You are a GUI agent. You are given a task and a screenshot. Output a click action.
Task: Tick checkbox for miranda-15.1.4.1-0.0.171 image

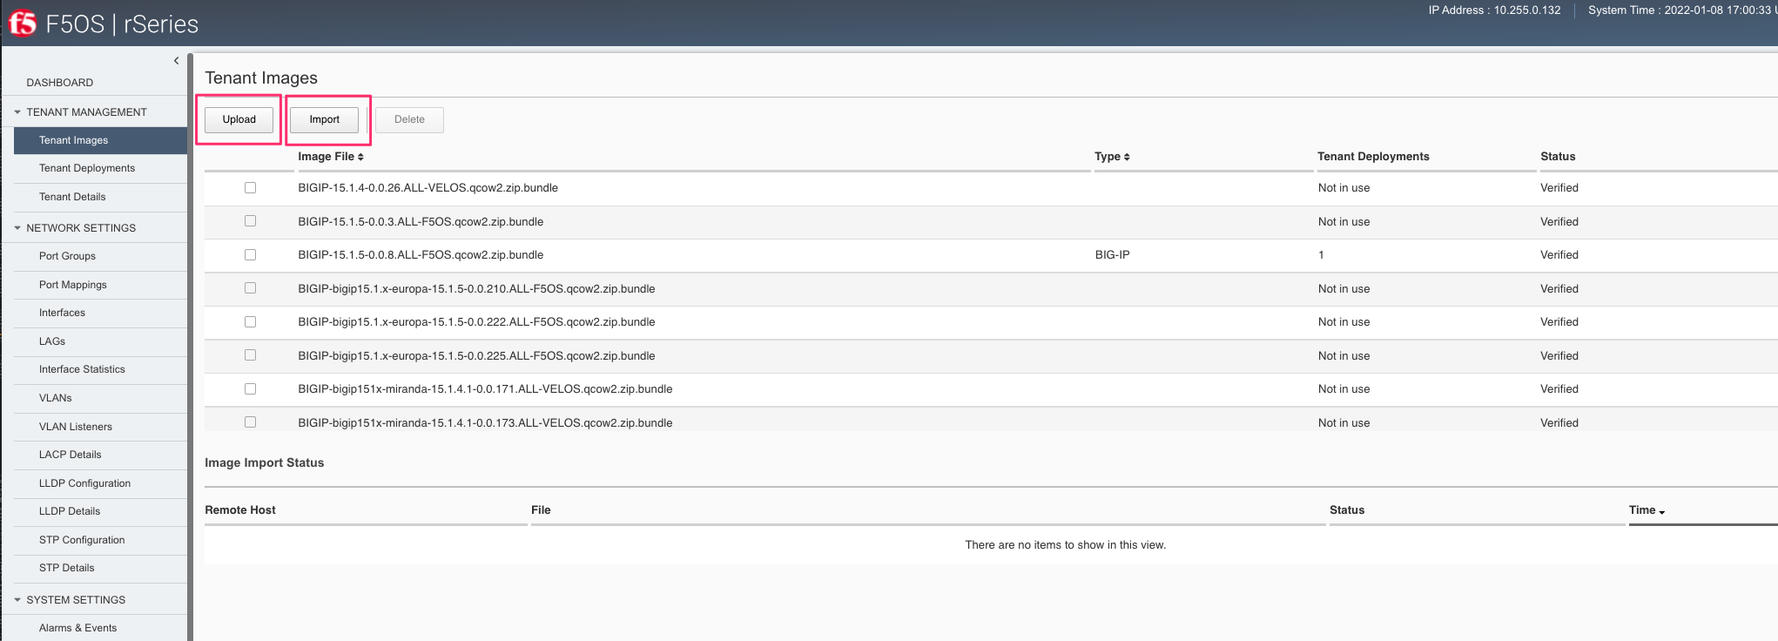[x=251, y=388]
